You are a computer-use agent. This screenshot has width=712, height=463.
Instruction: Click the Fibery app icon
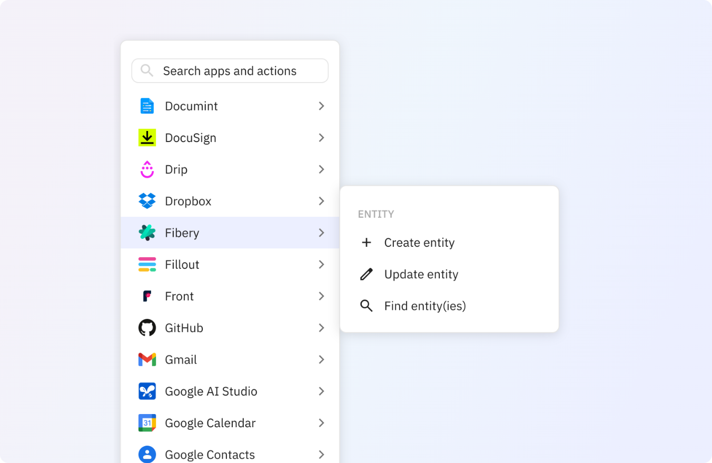coord(147,233)
